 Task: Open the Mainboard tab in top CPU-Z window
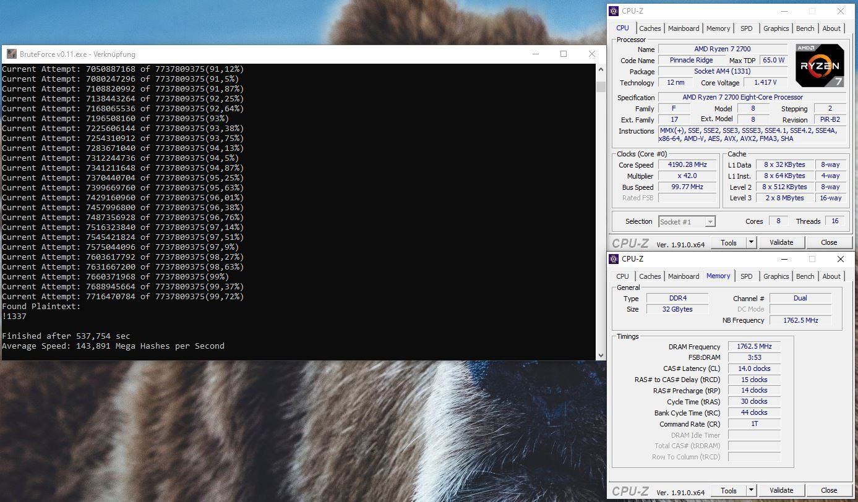(x=684, y=28)
